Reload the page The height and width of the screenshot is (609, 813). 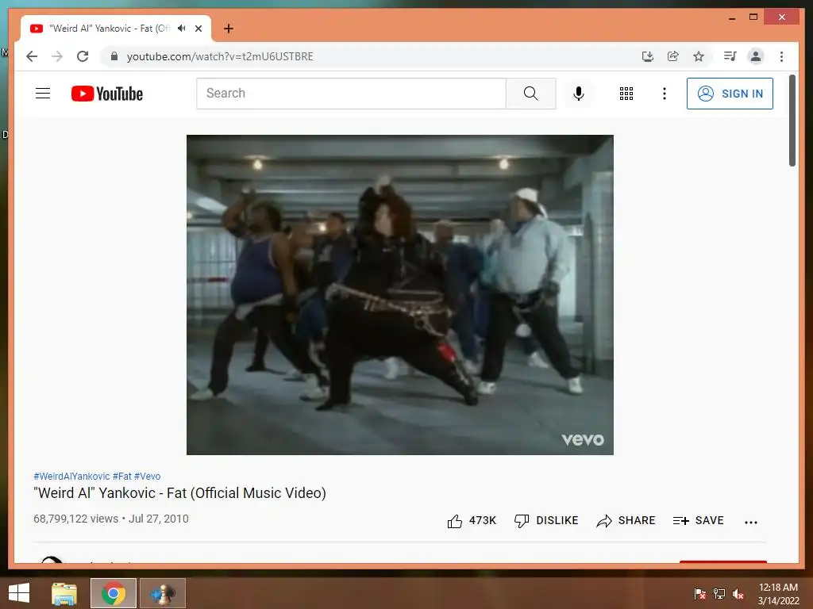pos(83,56)
